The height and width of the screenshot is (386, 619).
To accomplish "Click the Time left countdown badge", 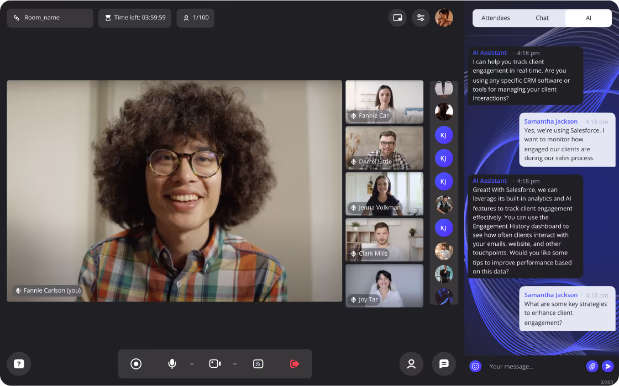I will [135, 18].
